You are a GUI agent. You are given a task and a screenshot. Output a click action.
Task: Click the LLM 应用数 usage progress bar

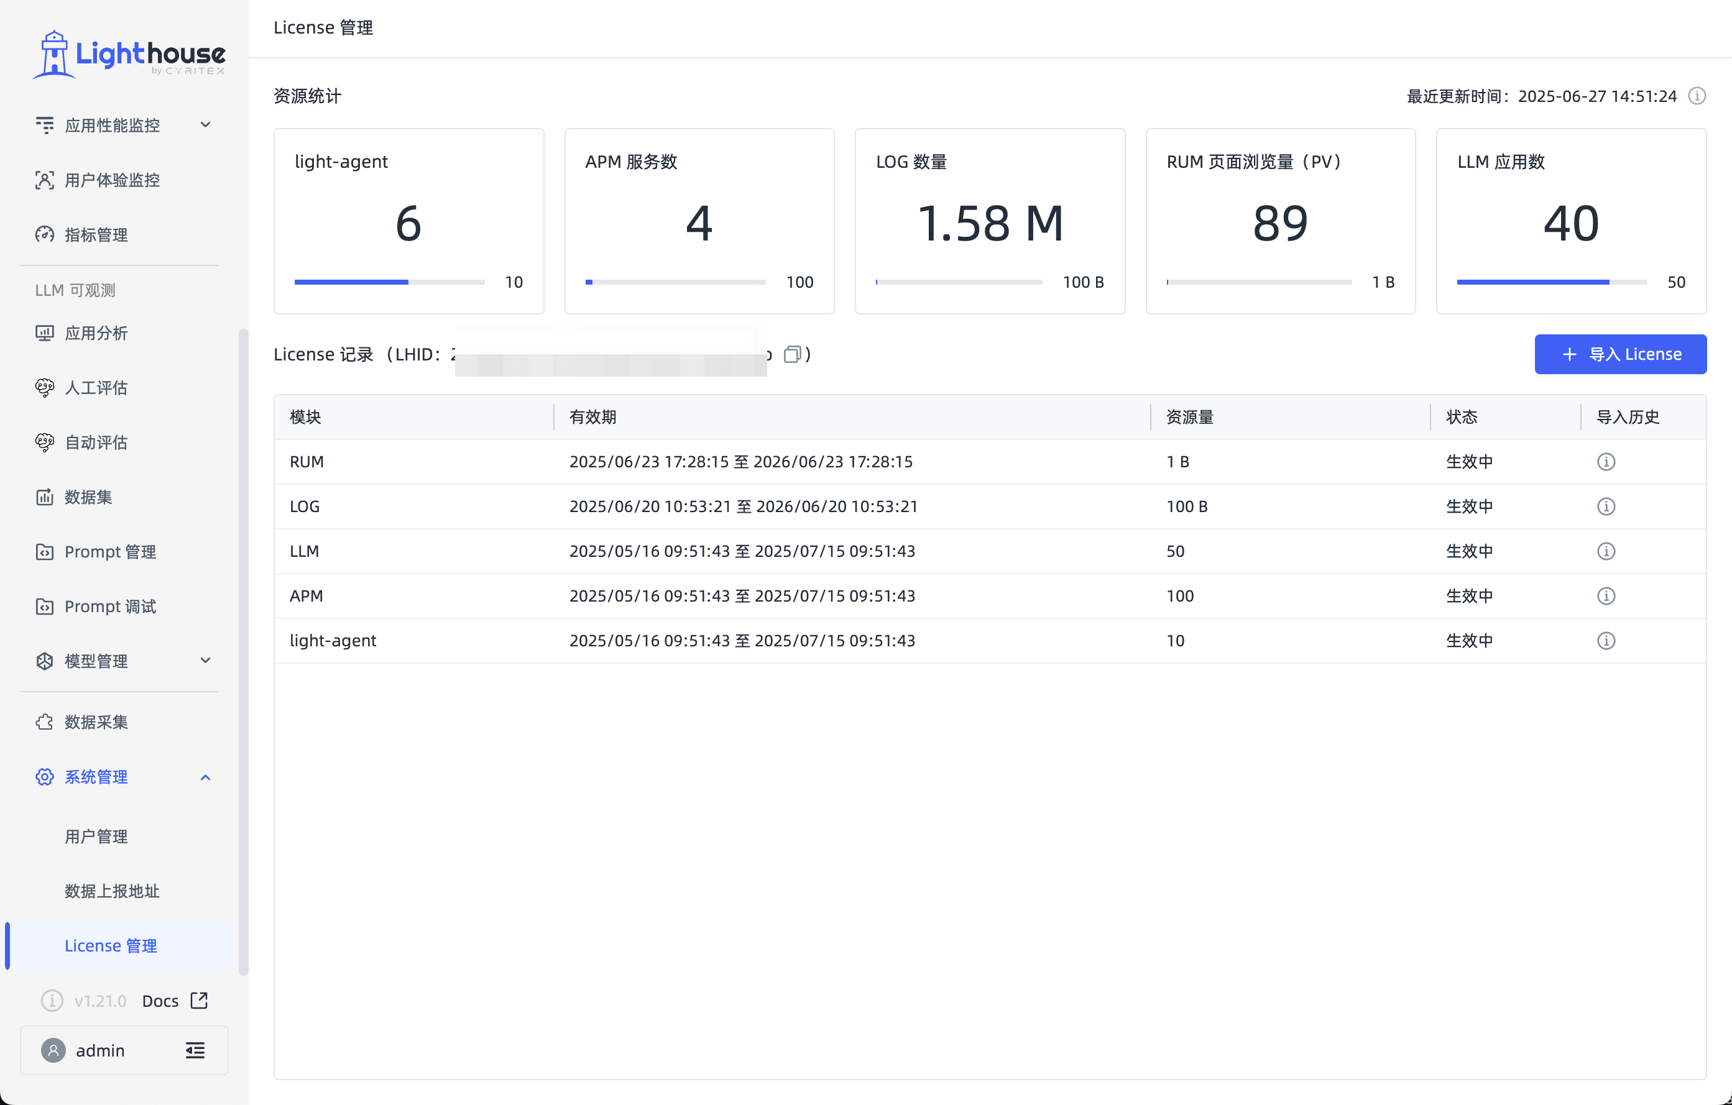coord(1552,282)
